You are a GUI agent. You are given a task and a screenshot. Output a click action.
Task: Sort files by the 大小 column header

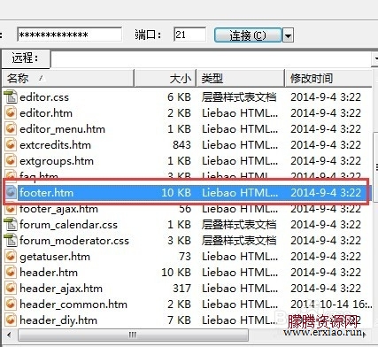(x=166, y=78)
